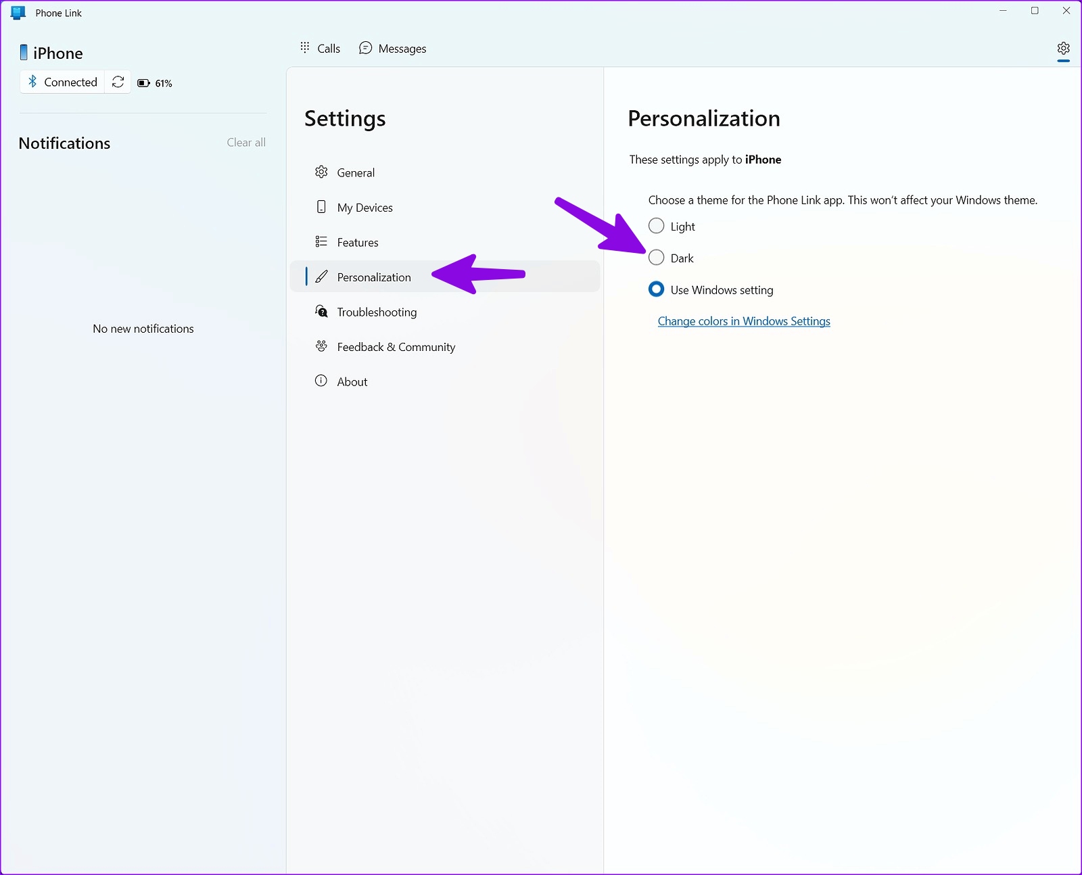This screenshot has width=1082, height=875.
Task: Click the iPhone device name
Action: click(58, 53)
